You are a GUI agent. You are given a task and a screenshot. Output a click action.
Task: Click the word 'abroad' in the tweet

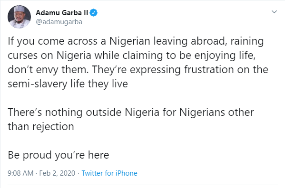pyautogui.click(x=209, y=41)
